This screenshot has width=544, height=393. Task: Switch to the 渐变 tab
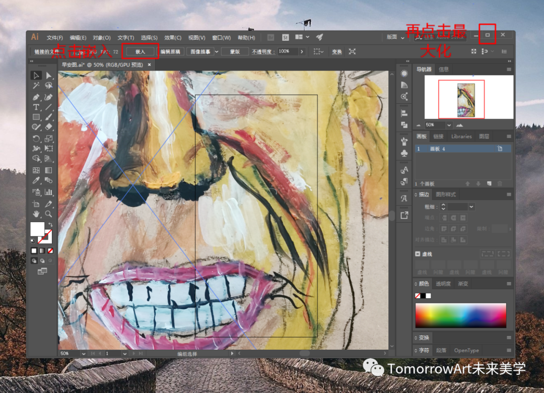[463, 284]
